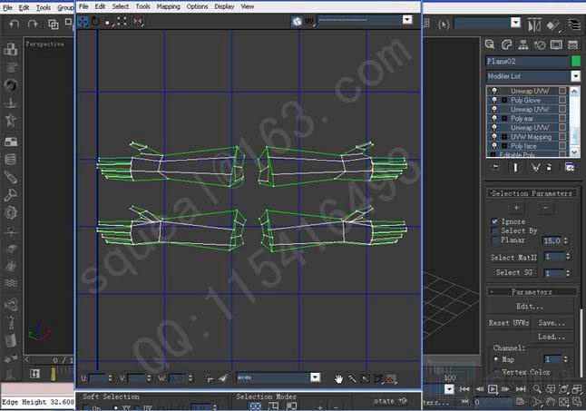Image resolution: width=586 pixels, height=411 pixels.
Task: Select the Move tool in Edit UVWs
Action: pos(83,21)
